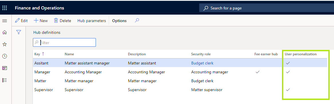Toggle User personalization check for Assitant row
Viewport: 334px width, 104px height.
[x=288, y=63]
